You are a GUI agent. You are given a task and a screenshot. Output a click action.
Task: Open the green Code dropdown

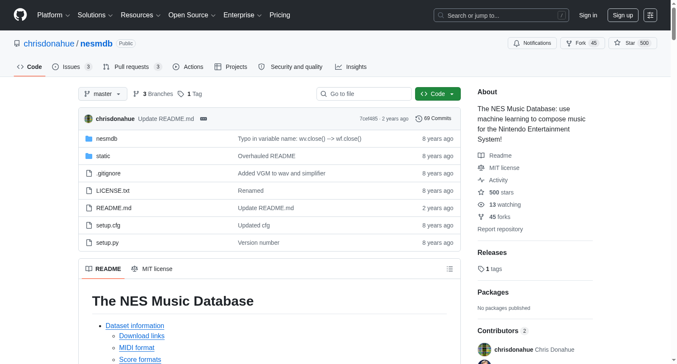(438, 94)
